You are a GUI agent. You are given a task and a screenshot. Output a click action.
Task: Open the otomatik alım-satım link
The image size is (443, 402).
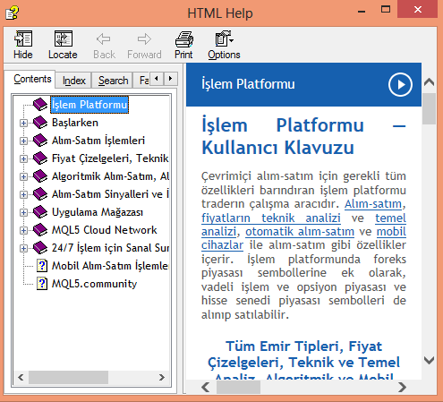[300, 232]
